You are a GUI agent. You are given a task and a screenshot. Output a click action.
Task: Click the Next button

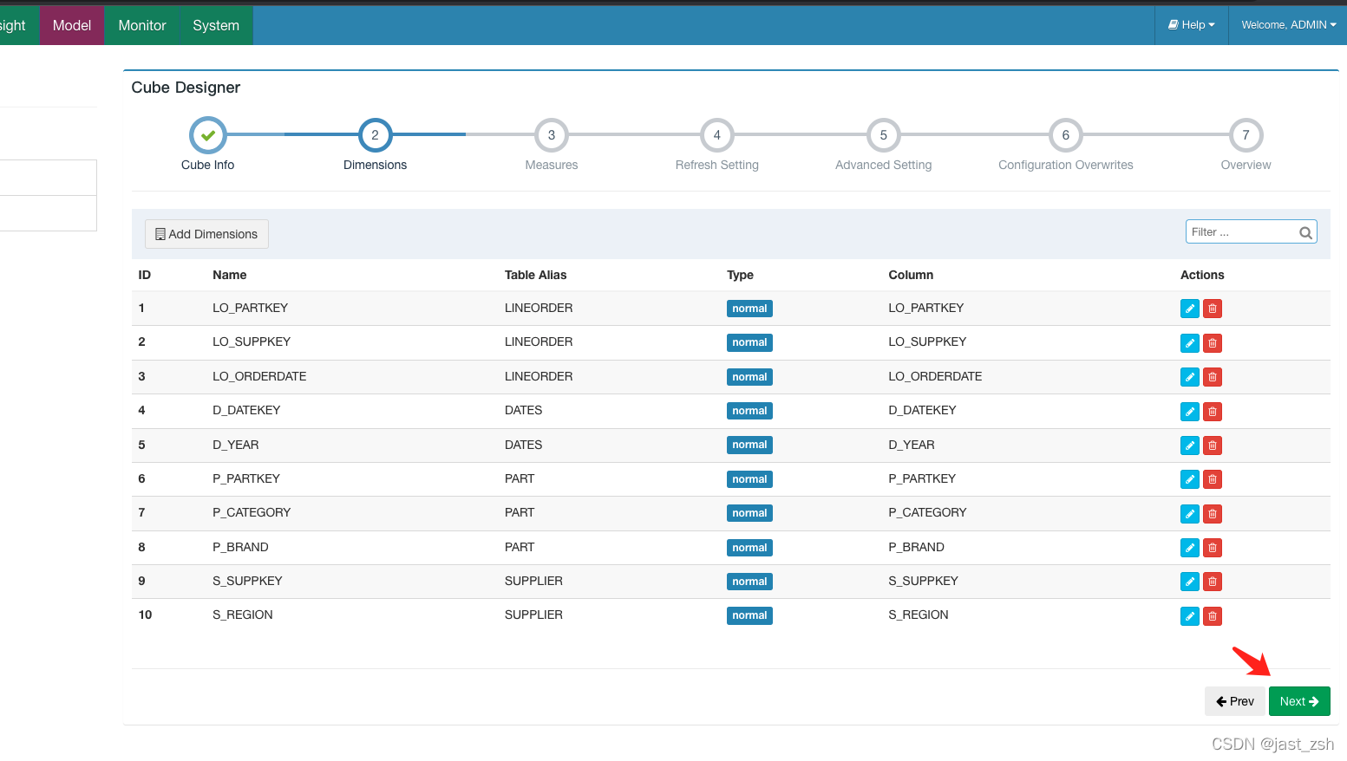click(x=1299, y=701)
